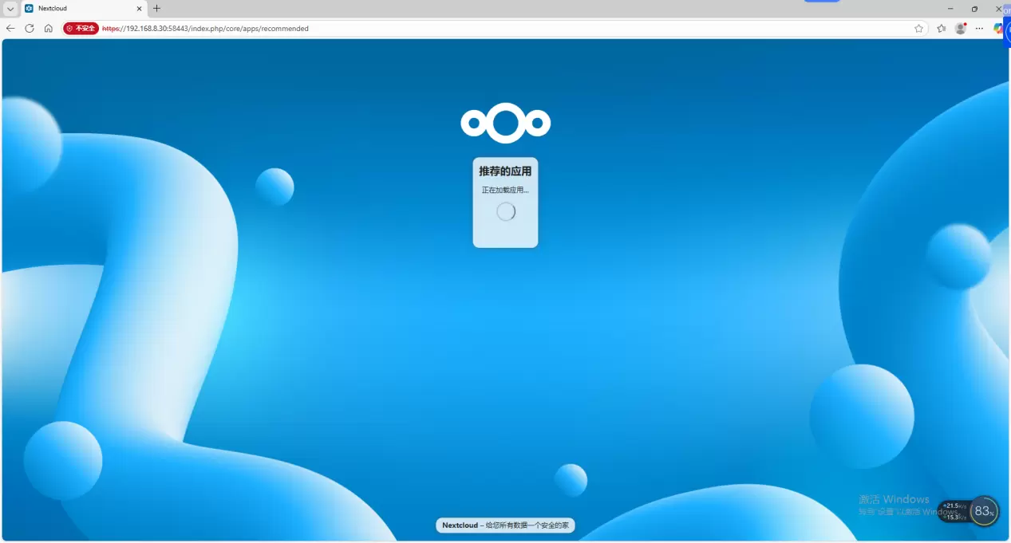Open a new tab with plus button
The image size is (1011, 543).
pos(156,9)
